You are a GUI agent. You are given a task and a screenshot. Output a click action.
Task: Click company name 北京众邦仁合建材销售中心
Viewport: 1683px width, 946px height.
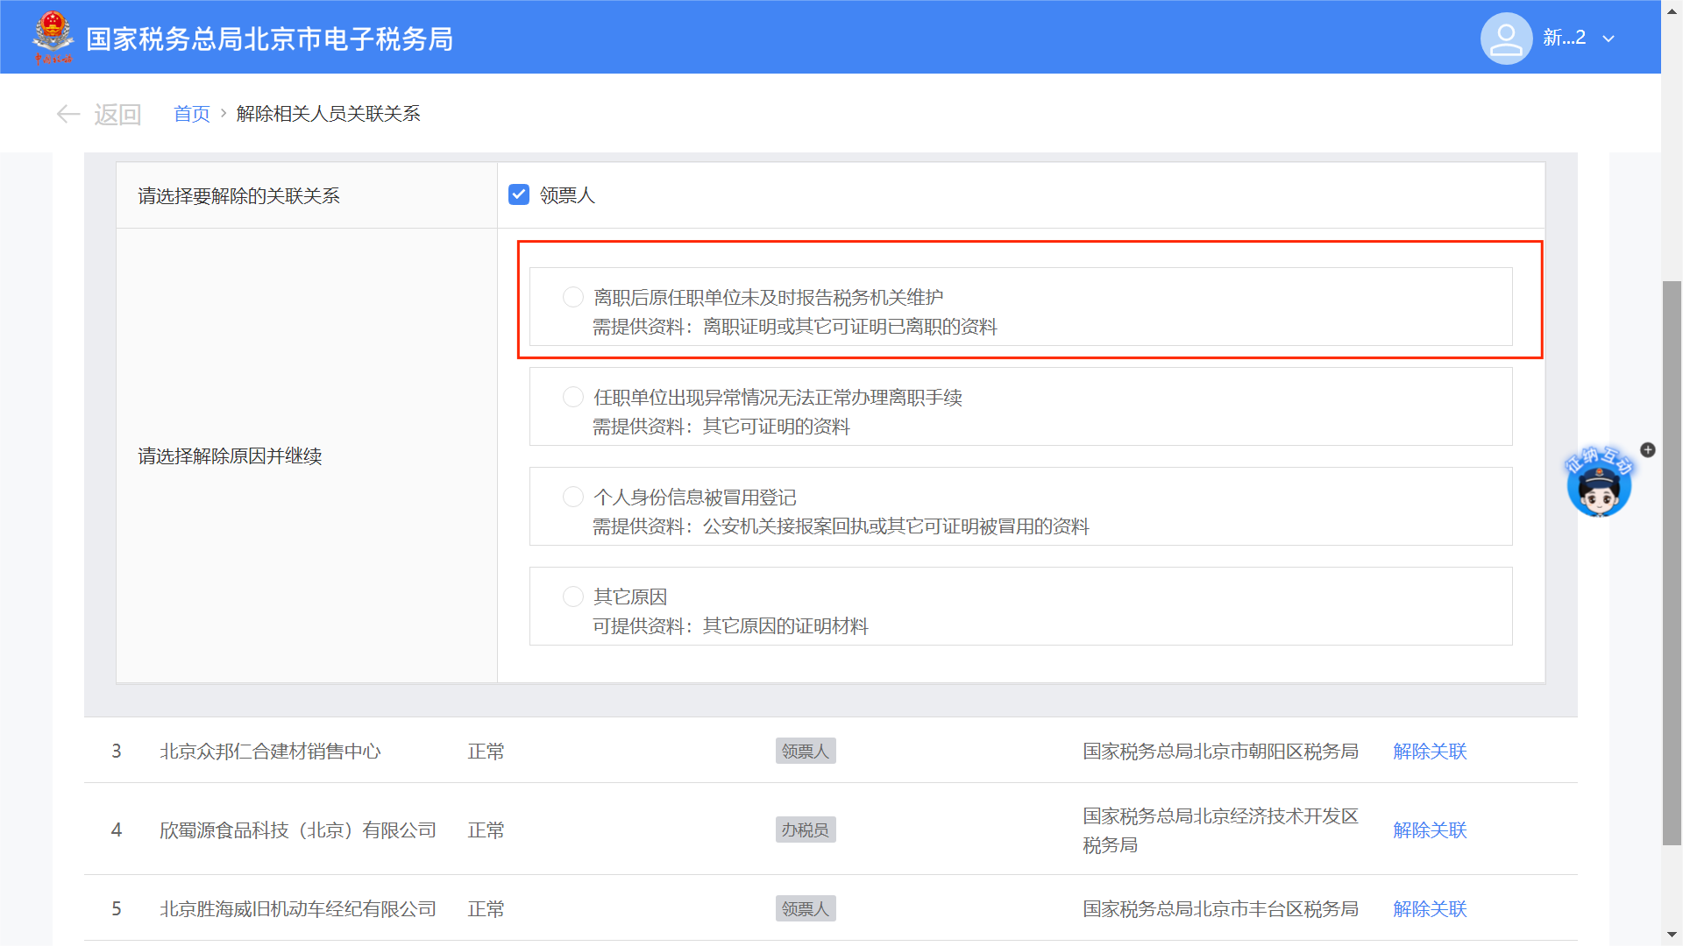click(270, 751)
